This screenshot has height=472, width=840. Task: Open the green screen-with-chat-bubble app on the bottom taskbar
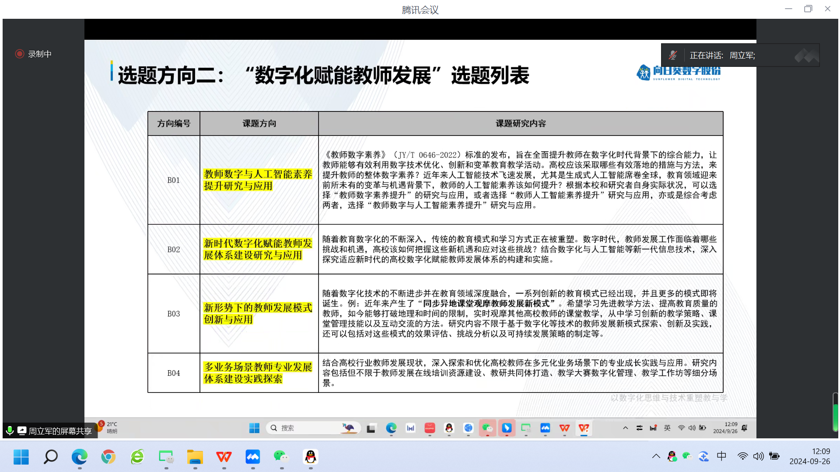click(x=166, y=457)
